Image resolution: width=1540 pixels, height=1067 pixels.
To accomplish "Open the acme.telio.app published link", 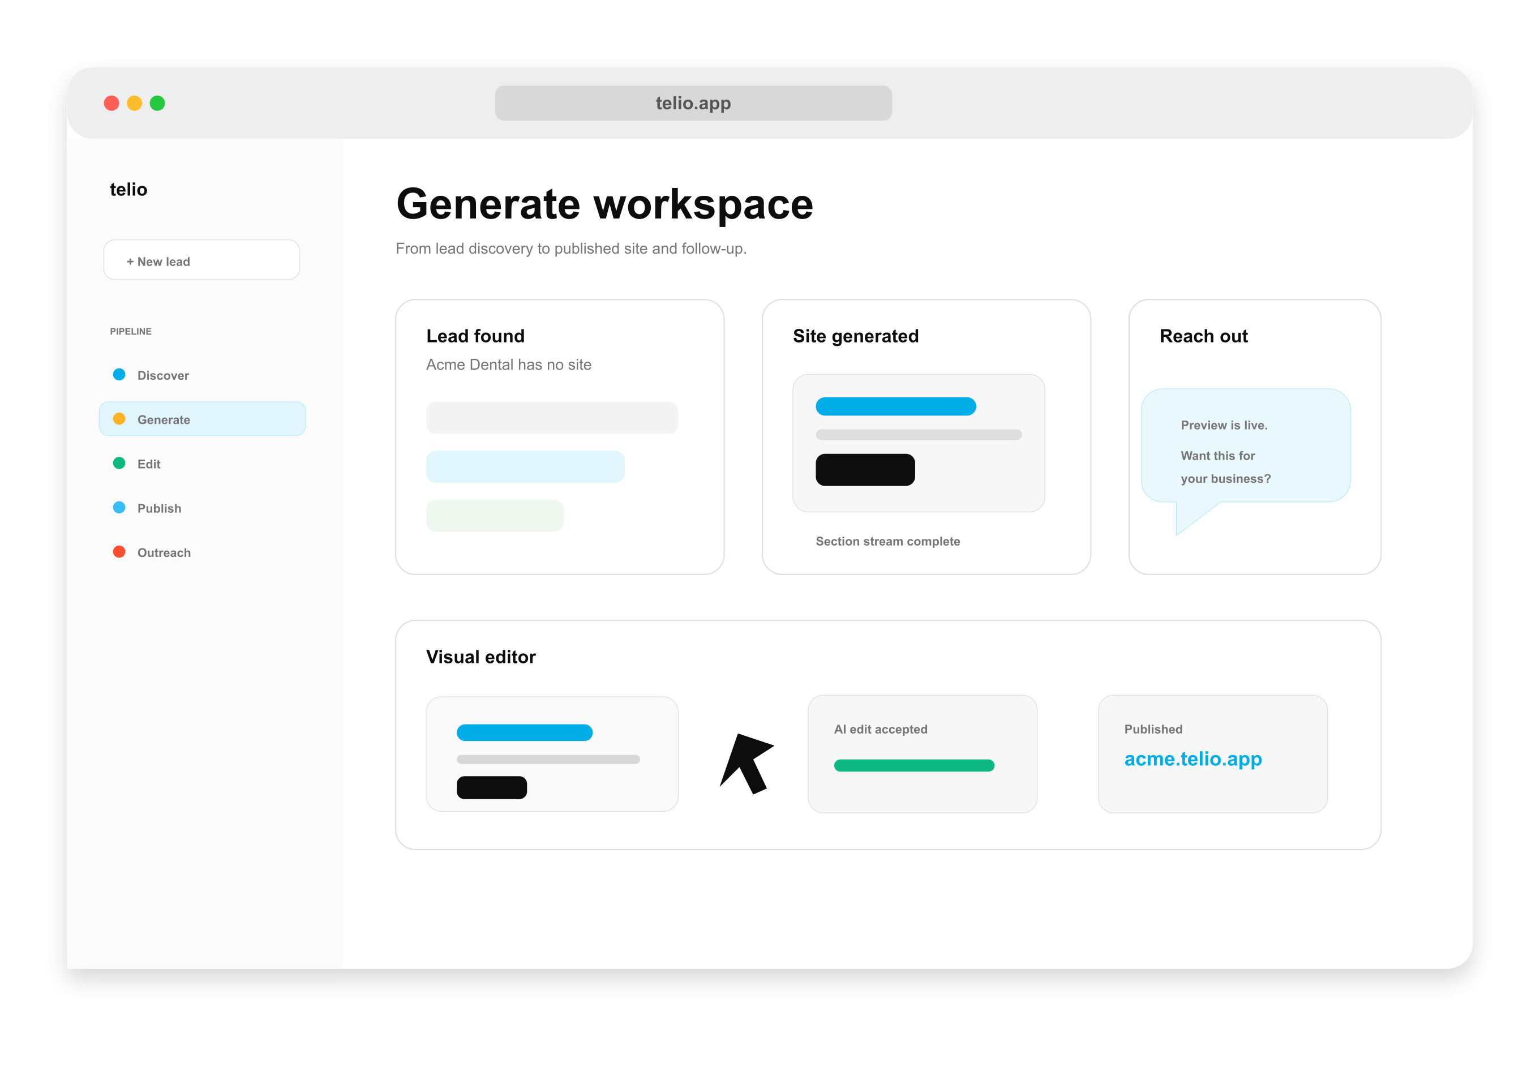I will pyautogui.click(x=1192, y=759).
